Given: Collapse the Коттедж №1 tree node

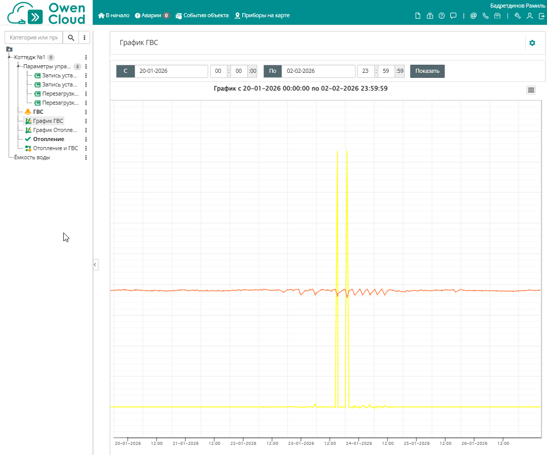Looking at the screenshot, I should click(9, 57).
